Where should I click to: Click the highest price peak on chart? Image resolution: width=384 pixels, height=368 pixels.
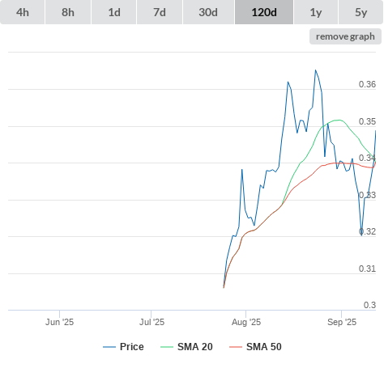[x=315, y=70]
